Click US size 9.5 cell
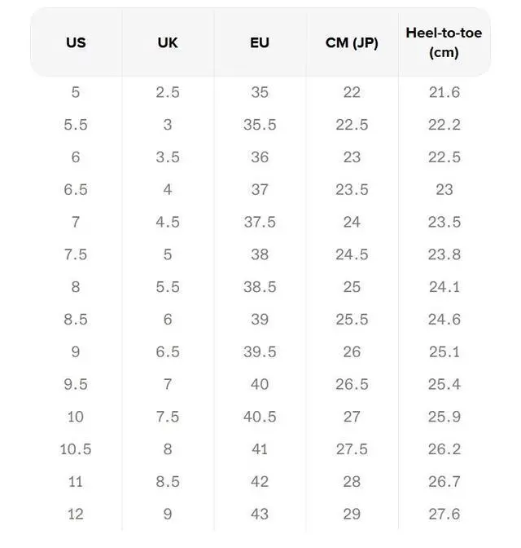The width and height of the screenshot is (521, 548). (x=76, y=384)
